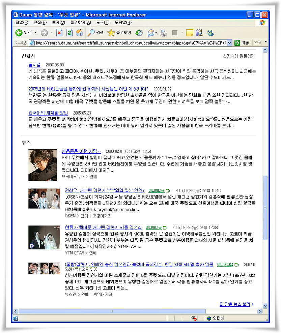Open 한국어의 세계화 방안 link
The image size is (281, 333).
pyautogui.click(x=48, y=113)
